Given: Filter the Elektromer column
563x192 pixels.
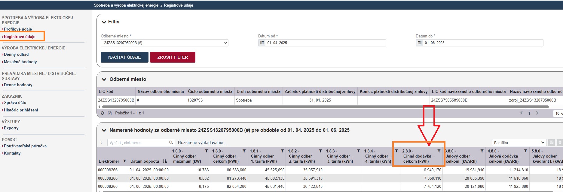Looking at the screenshot, I should point(125,161).
